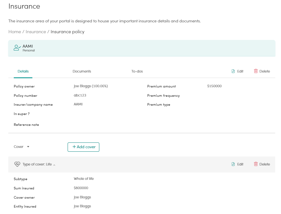The height and width of the screenshot is (214, 281).
Task: Click the 'Sum insured' label
Action: 24,188
